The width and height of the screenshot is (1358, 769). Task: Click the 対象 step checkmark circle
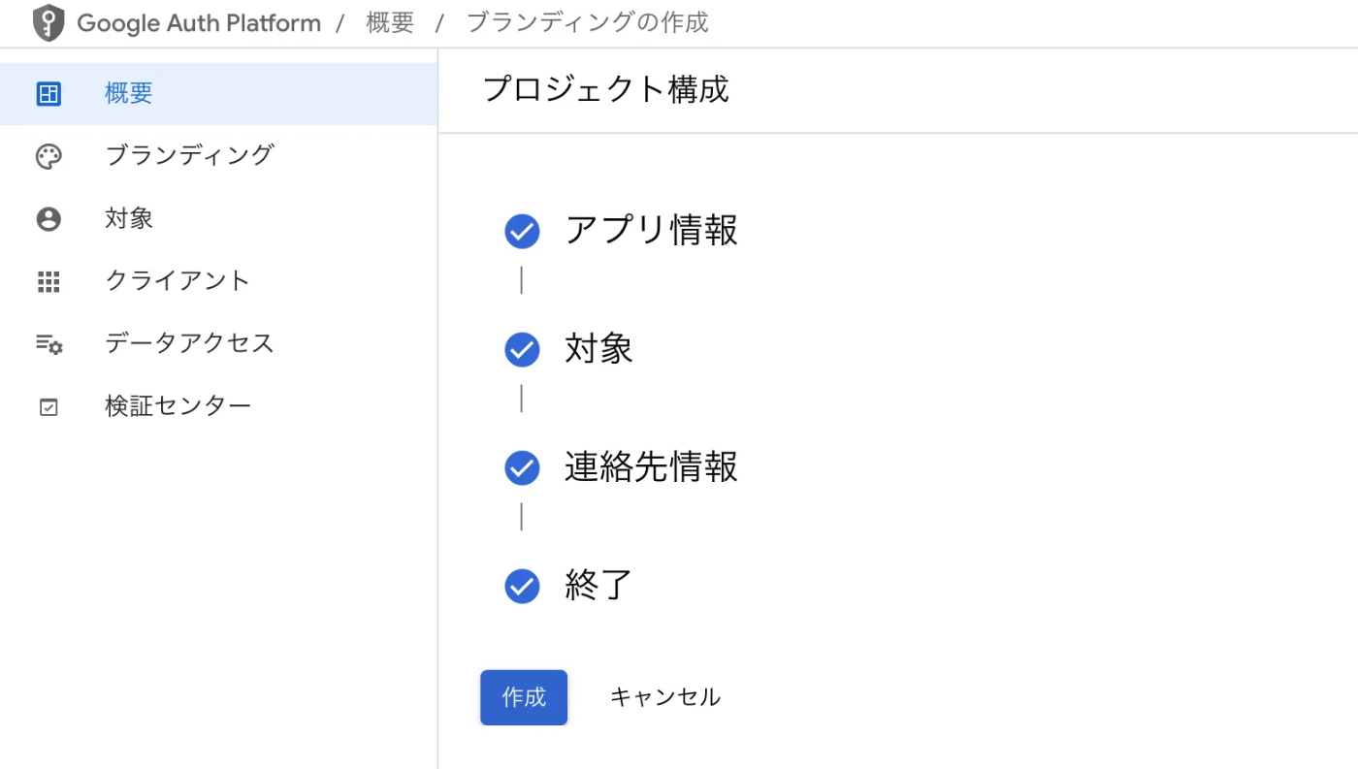522,350
